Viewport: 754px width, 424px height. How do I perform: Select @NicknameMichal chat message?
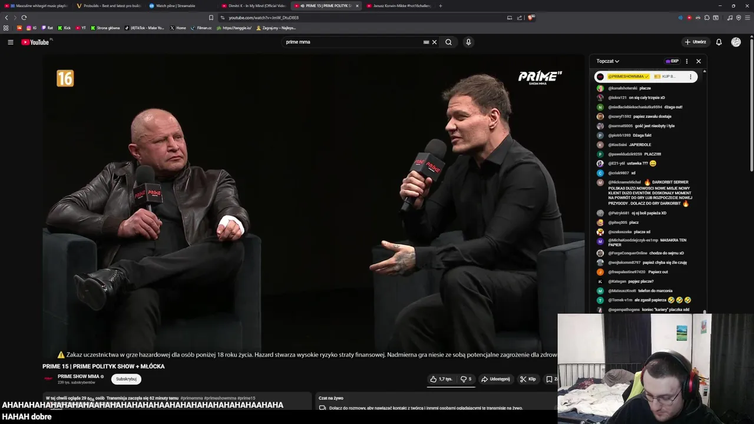click(646, 193)
